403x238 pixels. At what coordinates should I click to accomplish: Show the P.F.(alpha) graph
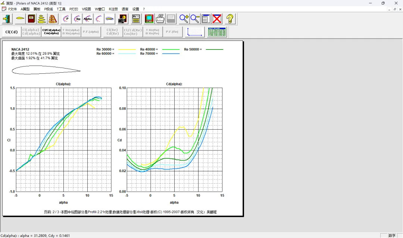[x=91, y=32]
